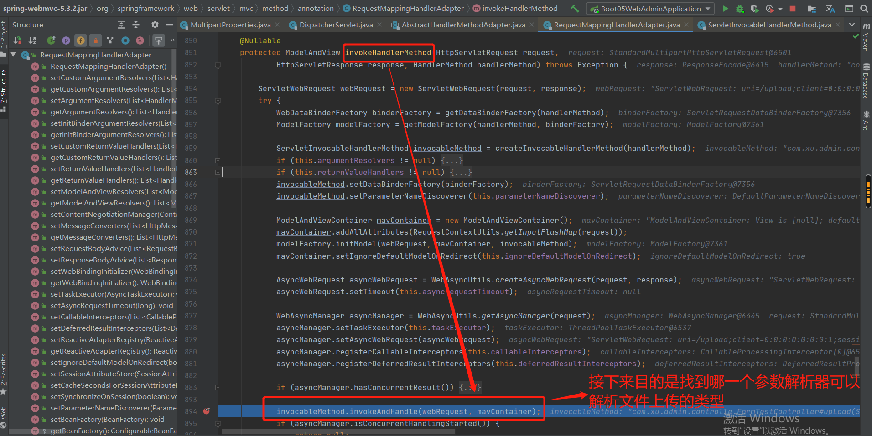This screenshot has height=436, width=872.
Task: Hide the Structure panel with minus icon
Action: (170, 25)
